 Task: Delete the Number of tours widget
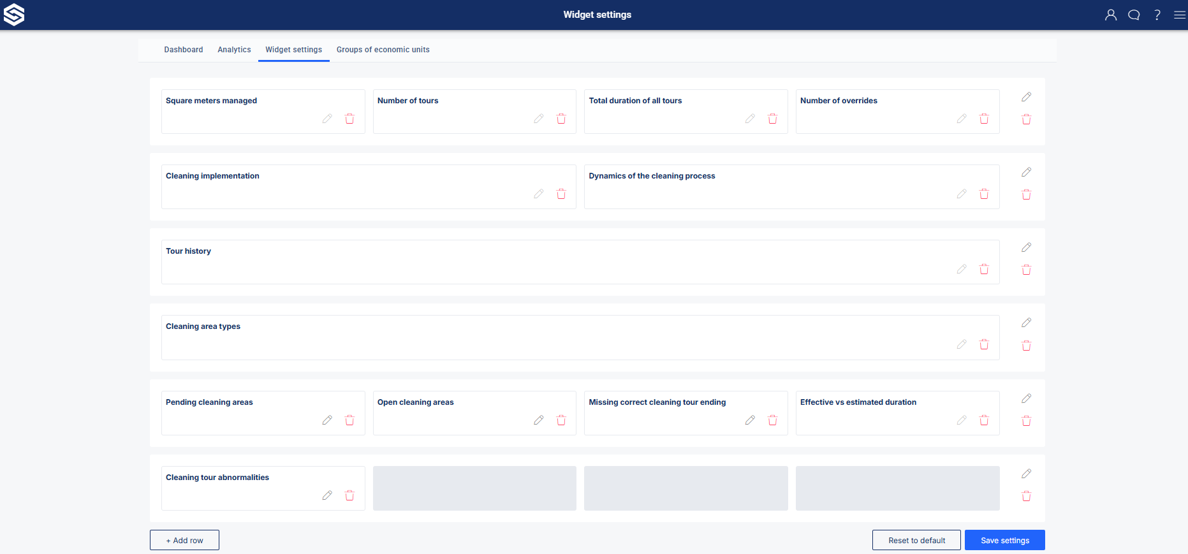click(x=561, y=119)
